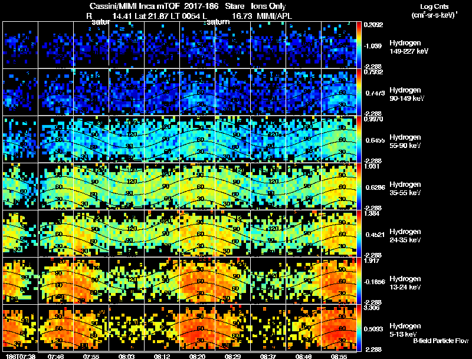Select the Hydrogen 90-149 keV color scale bar

tap(359, 93)
